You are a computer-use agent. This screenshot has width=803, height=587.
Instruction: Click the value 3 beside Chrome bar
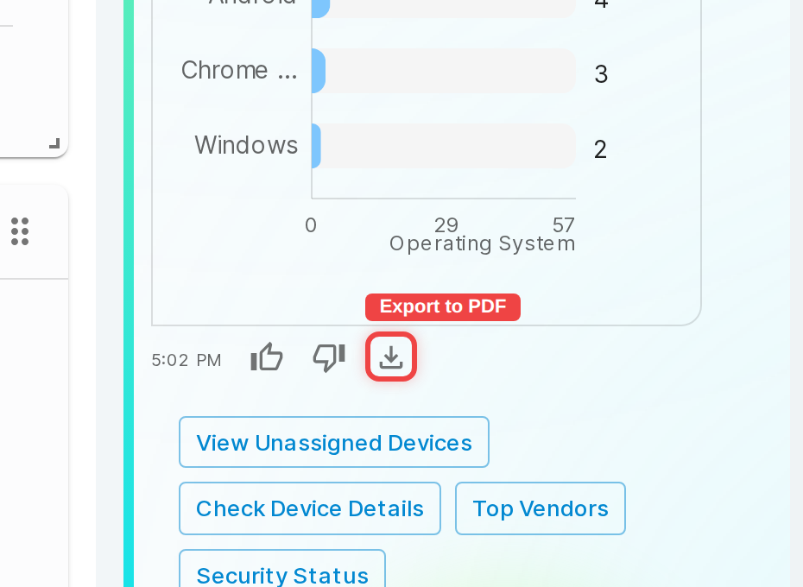(x=601, y=74)
